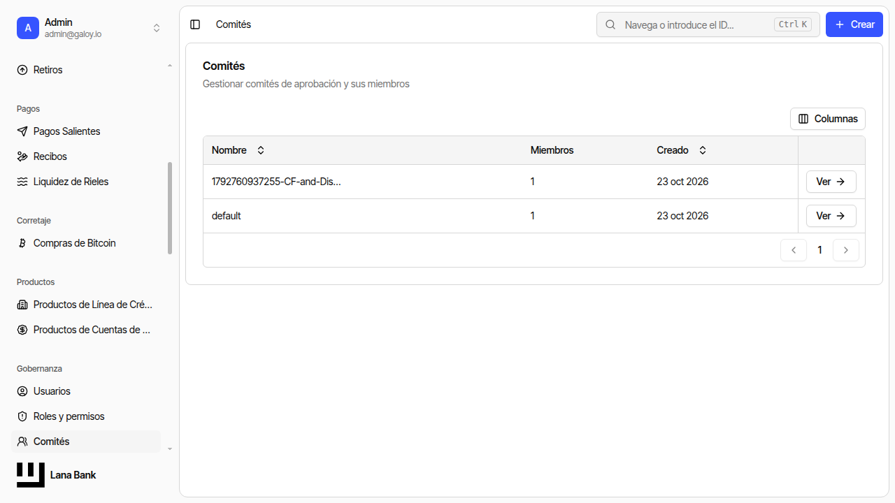The width and height of the screenshot is (895, 503).
Task: Expand the Admin account switcher
Action: click(x=89, y=28)
